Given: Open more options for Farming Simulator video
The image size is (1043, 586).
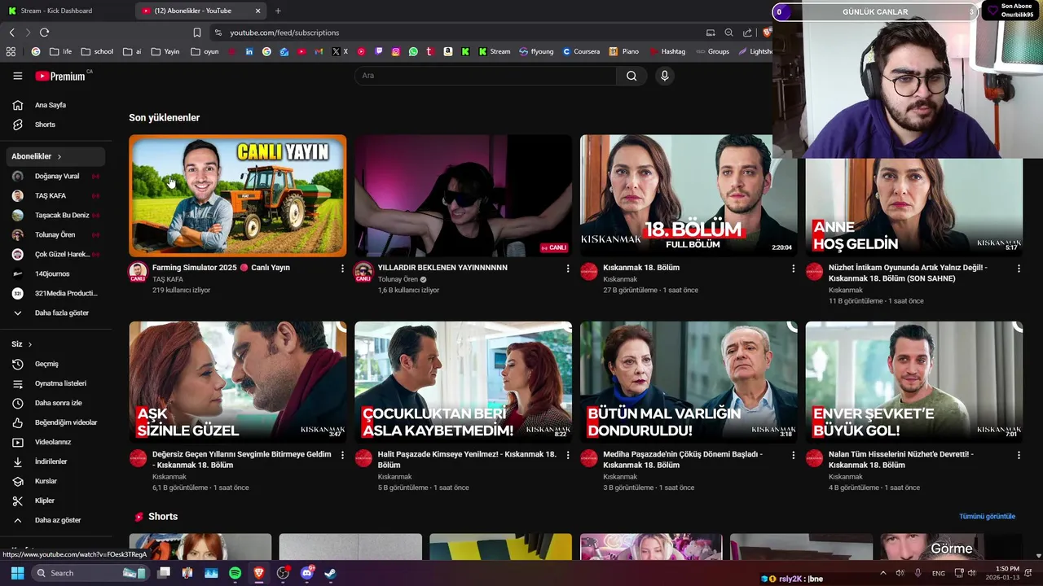Looking at the screenshot, I should click(x=342, y=269).
